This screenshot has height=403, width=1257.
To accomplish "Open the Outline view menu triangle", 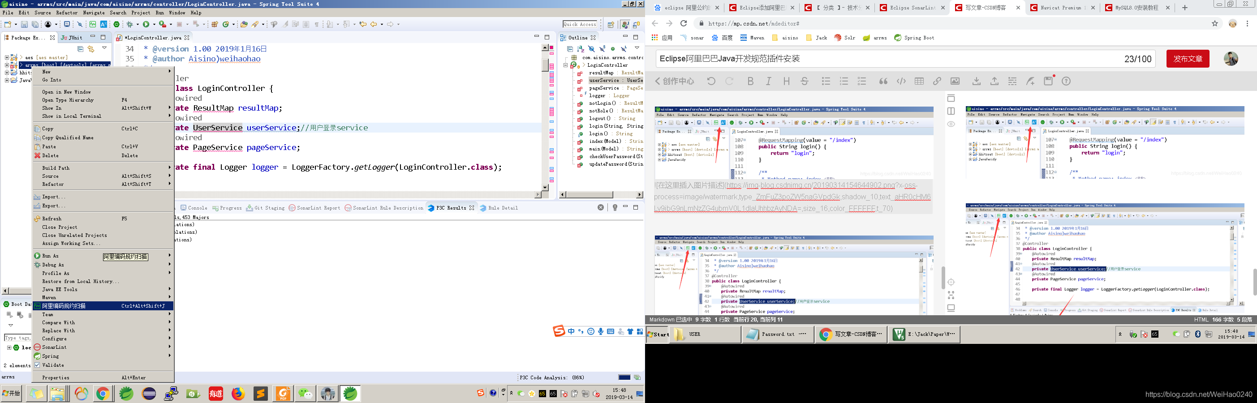I will [x=637, y=48].
